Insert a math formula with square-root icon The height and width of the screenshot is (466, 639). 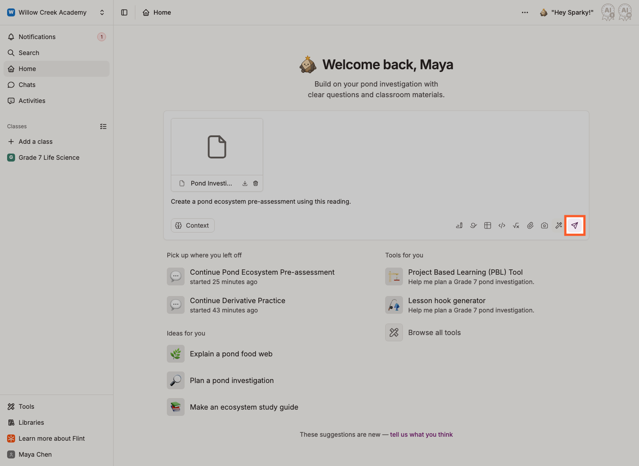coord(516,225)
